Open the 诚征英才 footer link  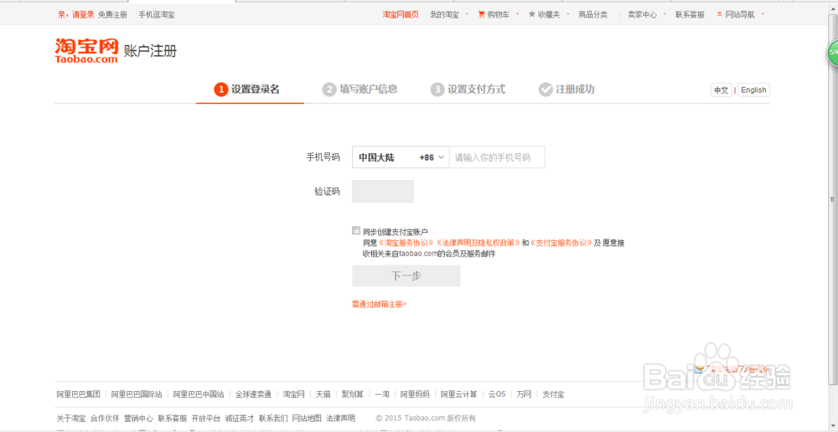[x=240, y=418]
